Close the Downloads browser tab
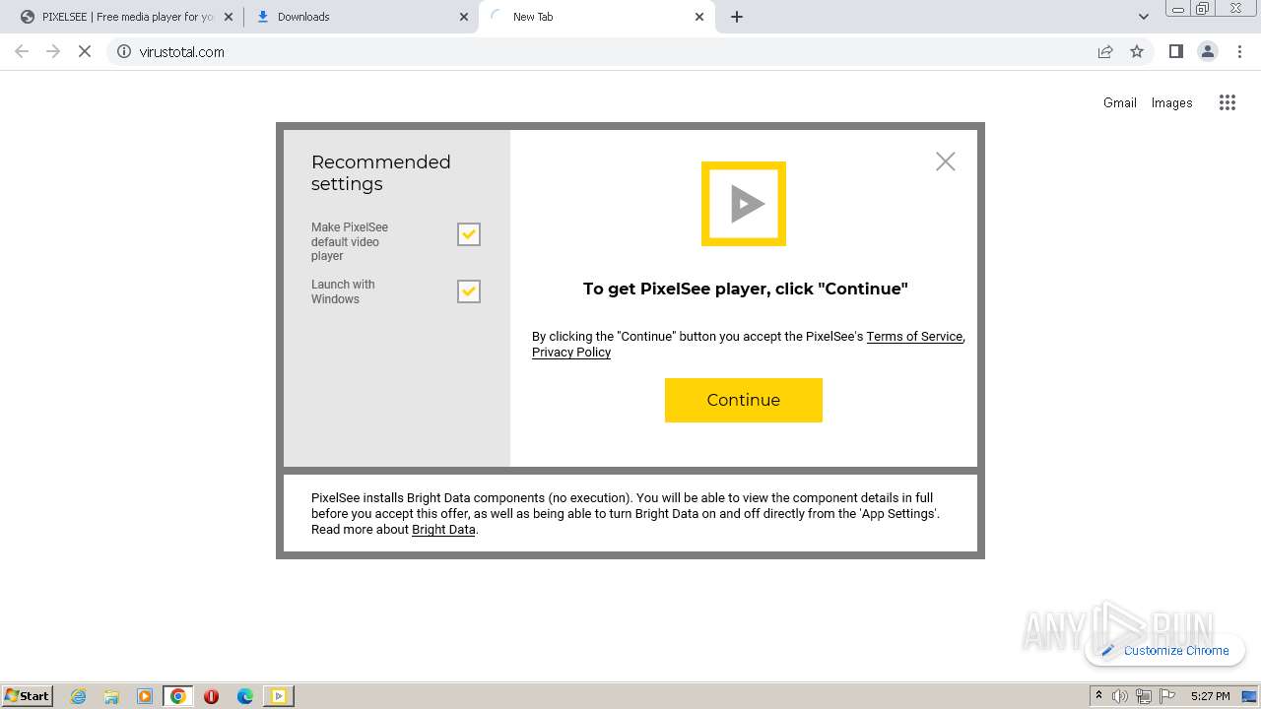Image resolution: width=1261 pixels, height=709 pixels. pos(464,17)
